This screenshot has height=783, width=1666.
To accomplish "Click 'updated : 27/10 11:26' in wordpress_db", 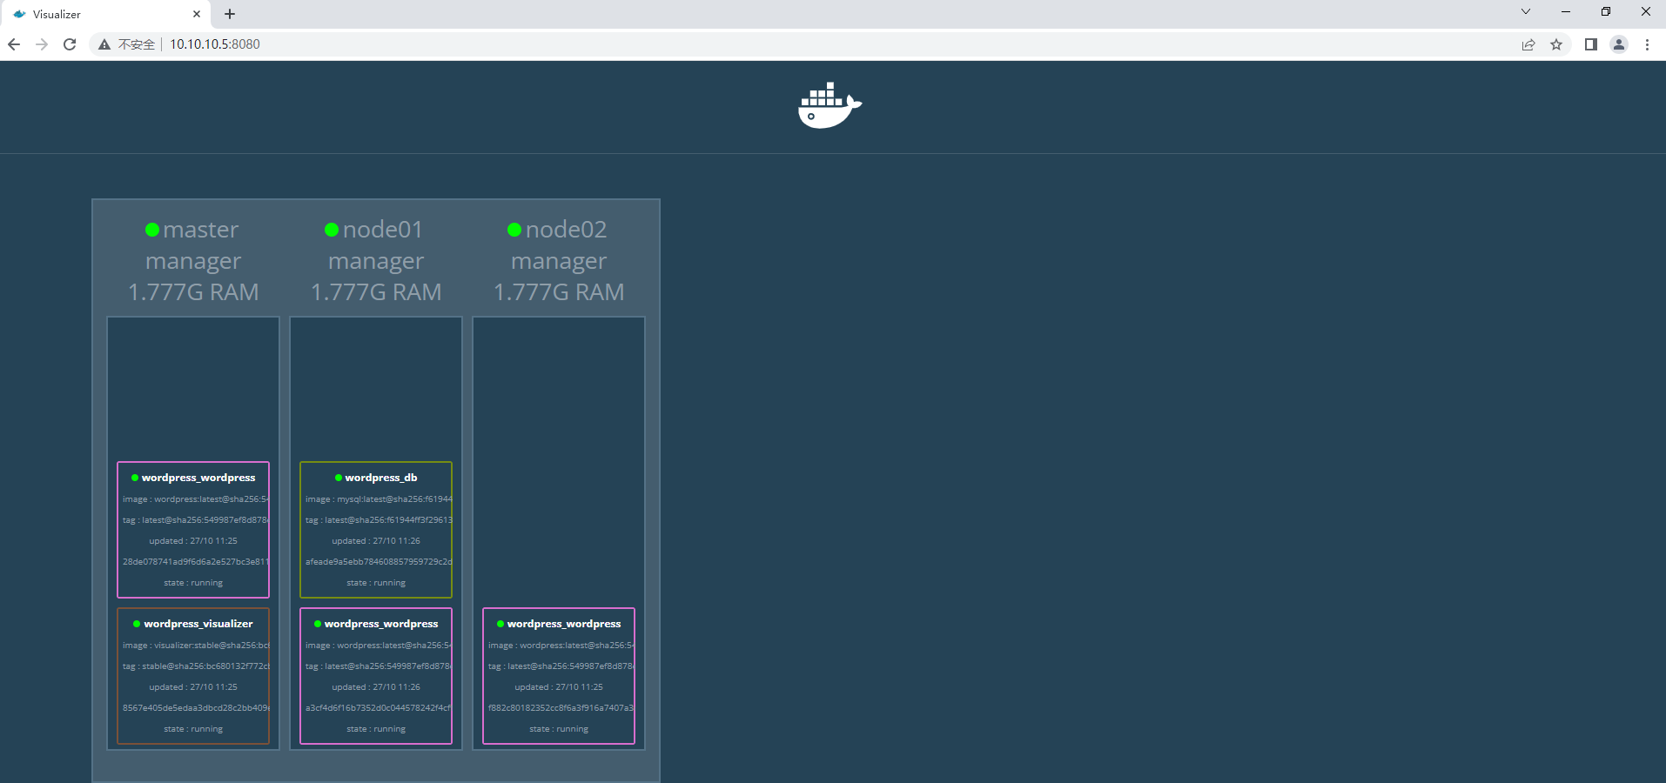I will 376,541.
